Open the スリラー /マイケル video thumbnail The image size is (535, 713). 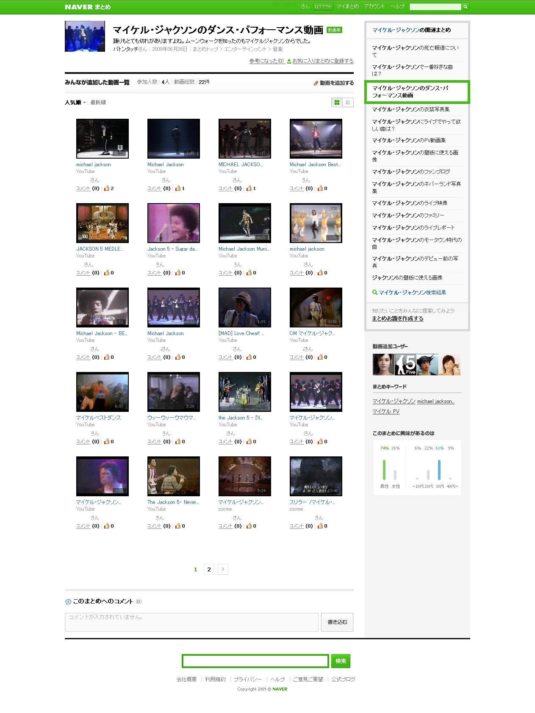(316, 476)
